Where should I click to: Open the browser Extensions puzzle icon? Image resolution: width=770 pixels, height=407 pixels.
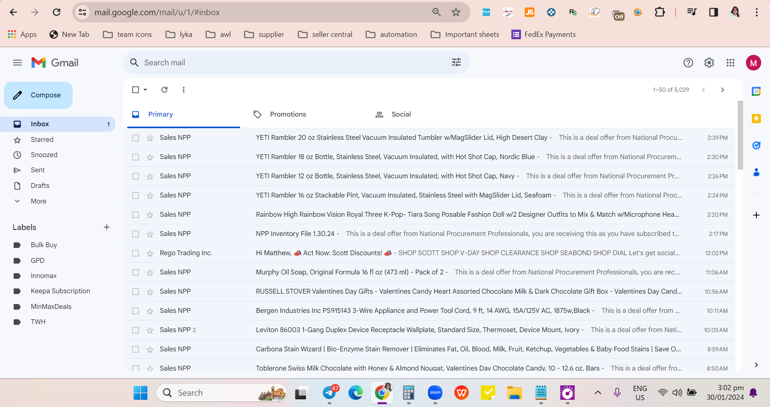pyautogui.click(x=660, y=12)
